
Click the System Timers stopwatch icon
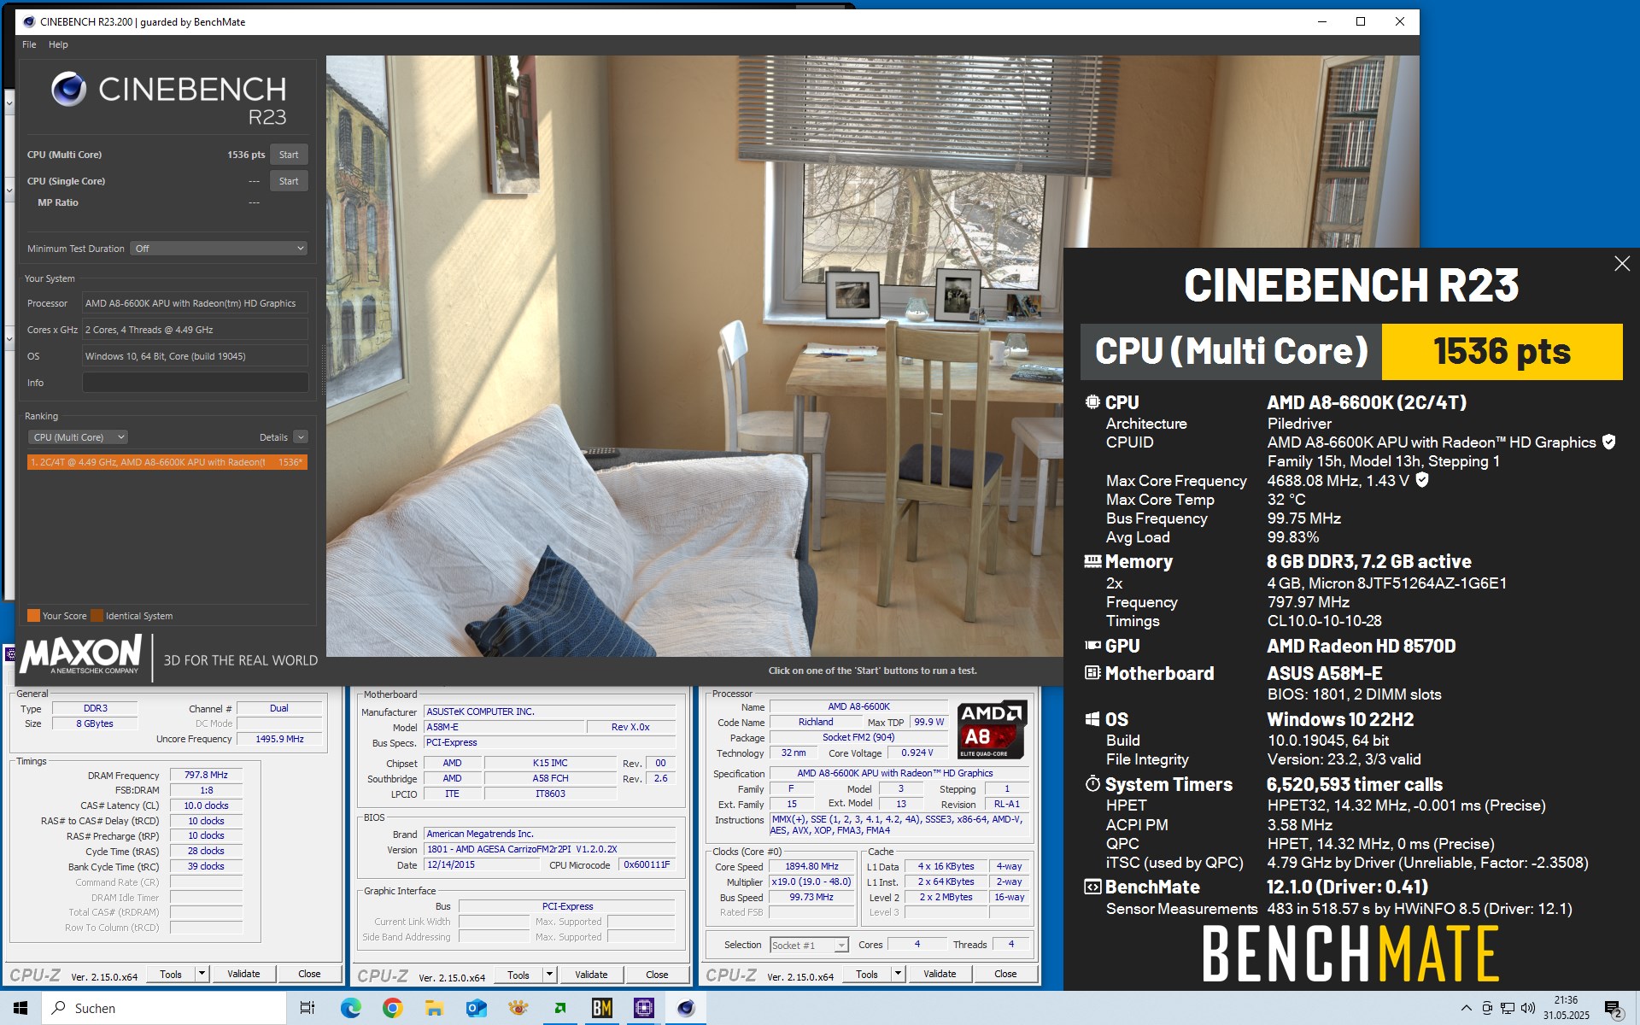(x=1092, y=784)
